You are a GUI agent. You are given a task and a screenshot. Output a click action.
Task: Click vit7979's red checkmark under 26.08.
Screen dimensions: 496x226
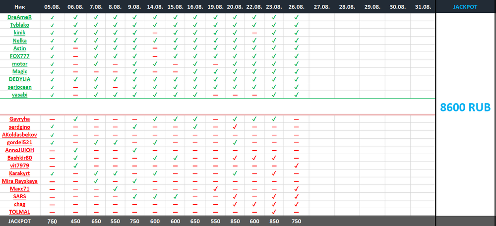(x=296, y=166)
